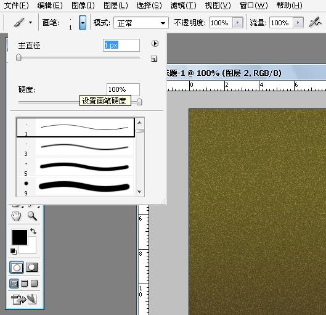Enable the airbrush option icon

coord(315,22)
